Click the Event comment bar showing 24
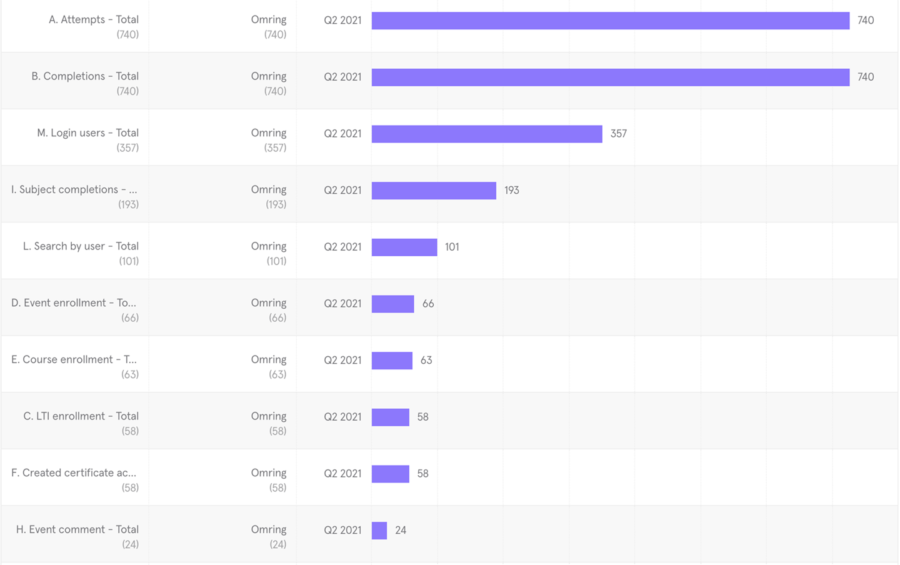 pyautogui.click(x=379, y=531)
